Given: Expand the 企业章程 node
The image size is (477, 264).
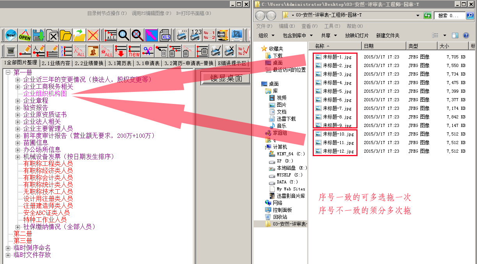Looking at the screenshot, I should tap(18, 100).
